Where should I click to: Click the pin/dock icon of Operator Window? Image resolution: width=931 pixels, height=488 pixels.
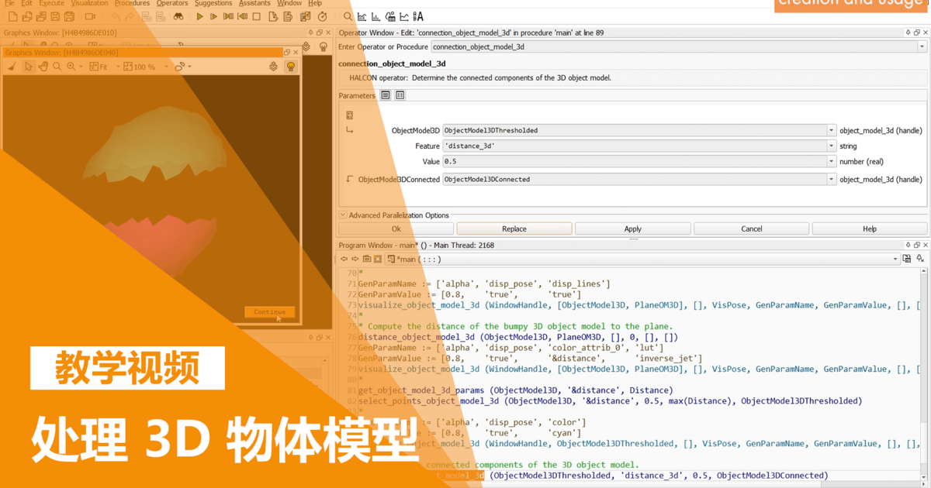908,33
